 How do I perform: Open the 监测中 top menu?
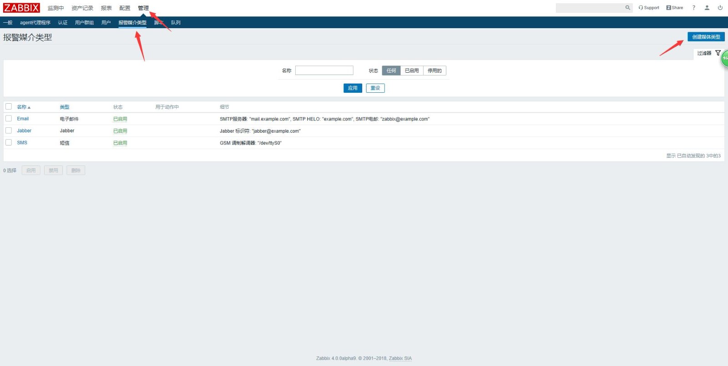pos(56,8)
